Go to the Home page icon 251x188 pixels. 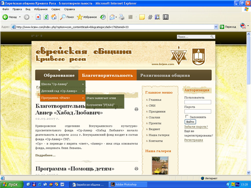pos(54,17)
